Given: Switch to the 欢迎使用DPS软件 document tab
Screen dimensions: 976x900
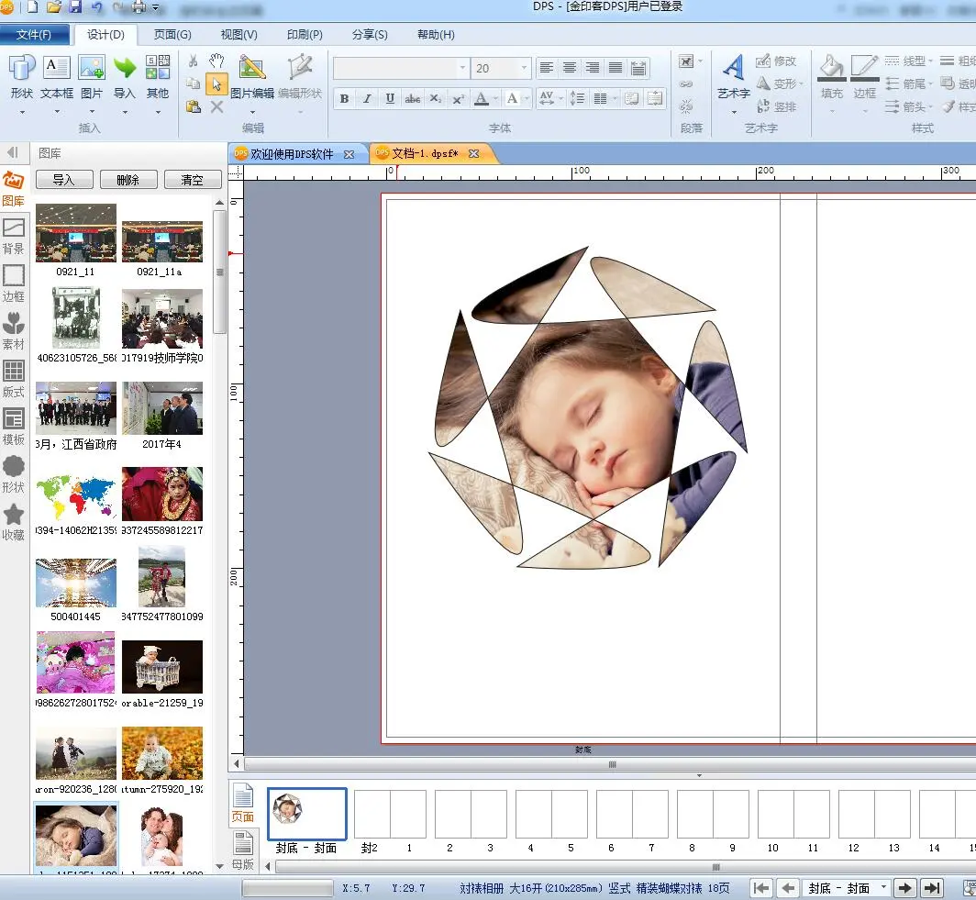Looking at the screenshot, I should 292,154.
